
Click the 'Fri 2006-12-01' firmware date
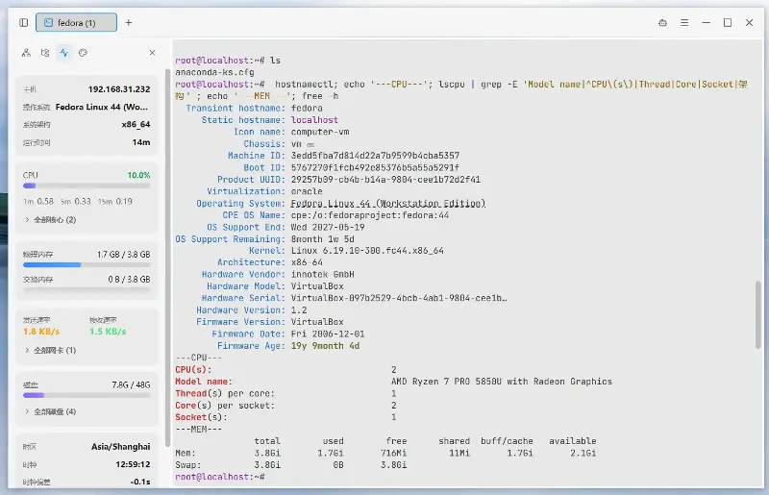click(x=328, y=334)
